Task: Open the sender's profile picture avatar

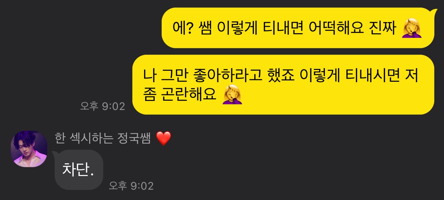Action: coord(29,149)
